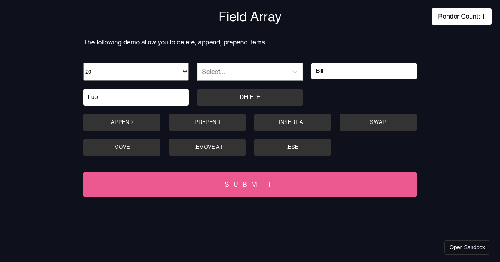Click REMOVE AT button
500x262 pixels.
[x=207, y=147]
